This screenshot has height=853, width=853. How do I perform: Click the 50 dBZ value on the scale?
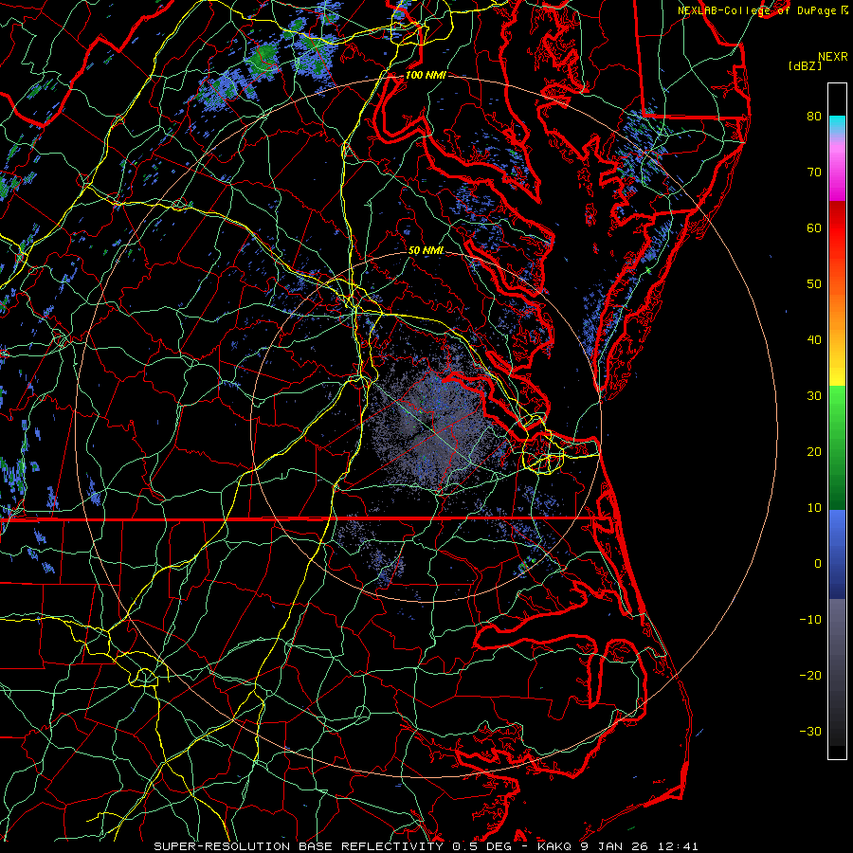(814, 284)
